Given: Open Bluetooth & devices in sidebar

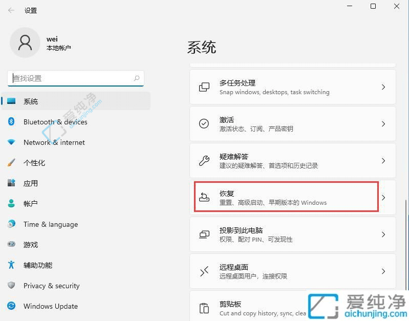Looking at the screenshot, I should tap(76, 122).
